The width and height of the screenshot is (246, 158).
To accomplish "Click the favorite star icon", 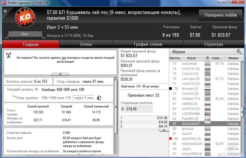I will (5, 11).
